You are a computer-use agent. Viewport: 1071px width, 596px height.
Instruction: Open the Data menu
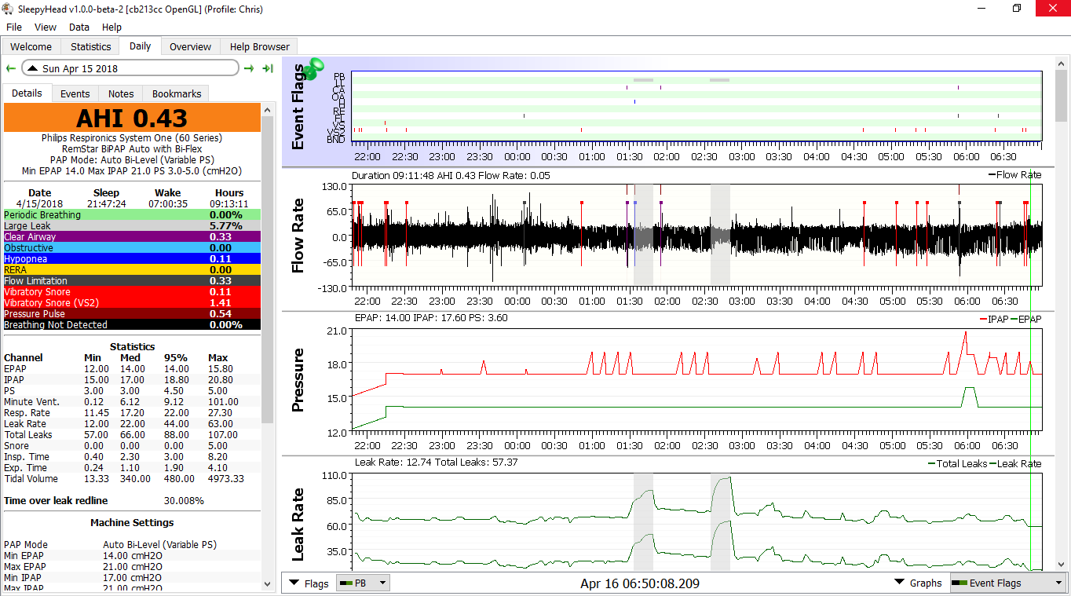tap(79, 27)
